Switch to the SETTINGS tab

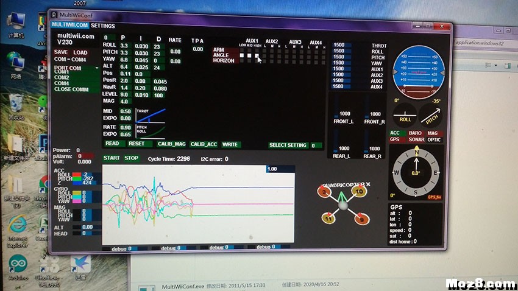tap(103, 26)
